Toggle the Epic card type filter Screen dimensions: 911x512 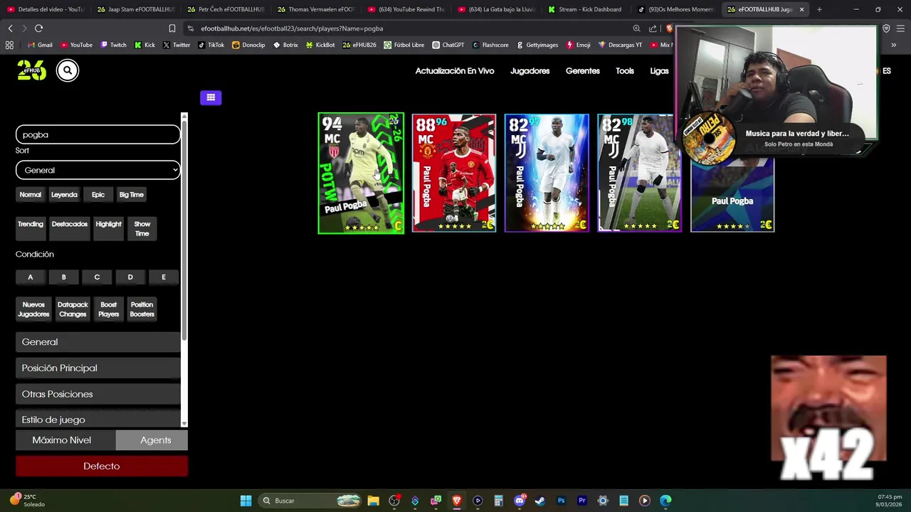click(98, 195)
